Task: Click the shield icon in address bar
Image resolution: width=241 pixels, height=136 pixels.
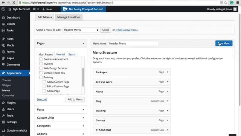Action: point(221,3)
